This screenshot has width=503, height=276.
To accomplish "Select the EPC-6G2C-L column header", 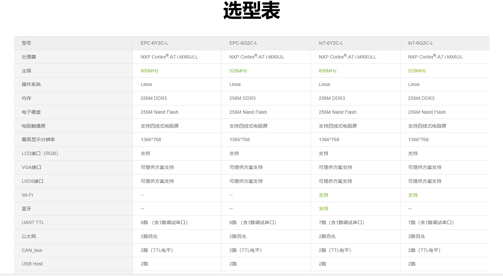I will pos(243,43).
